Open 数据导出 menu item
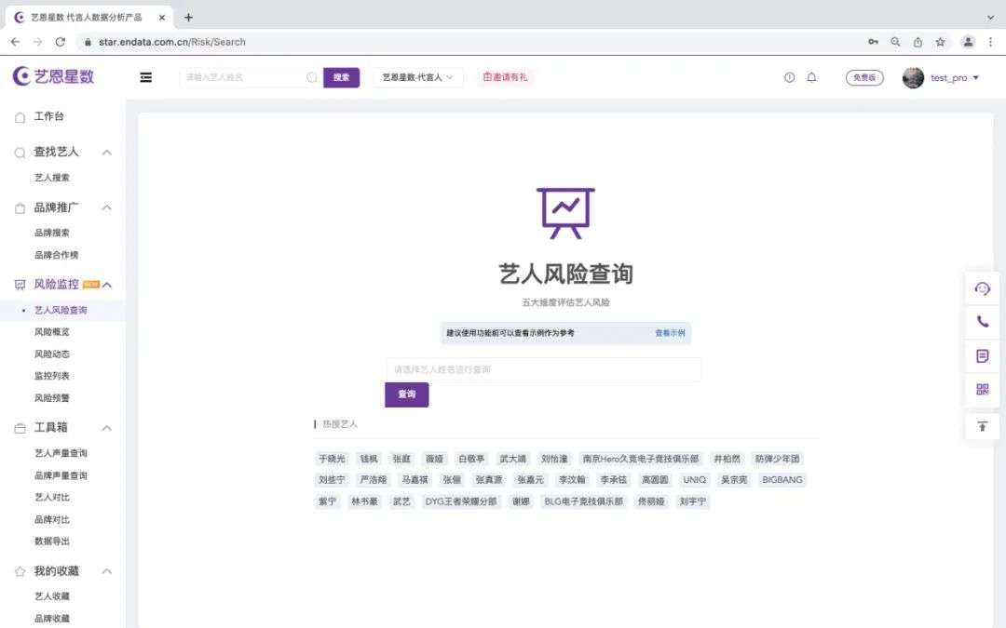The width and height of the screenshot is (1006, 628). (52, 541)
